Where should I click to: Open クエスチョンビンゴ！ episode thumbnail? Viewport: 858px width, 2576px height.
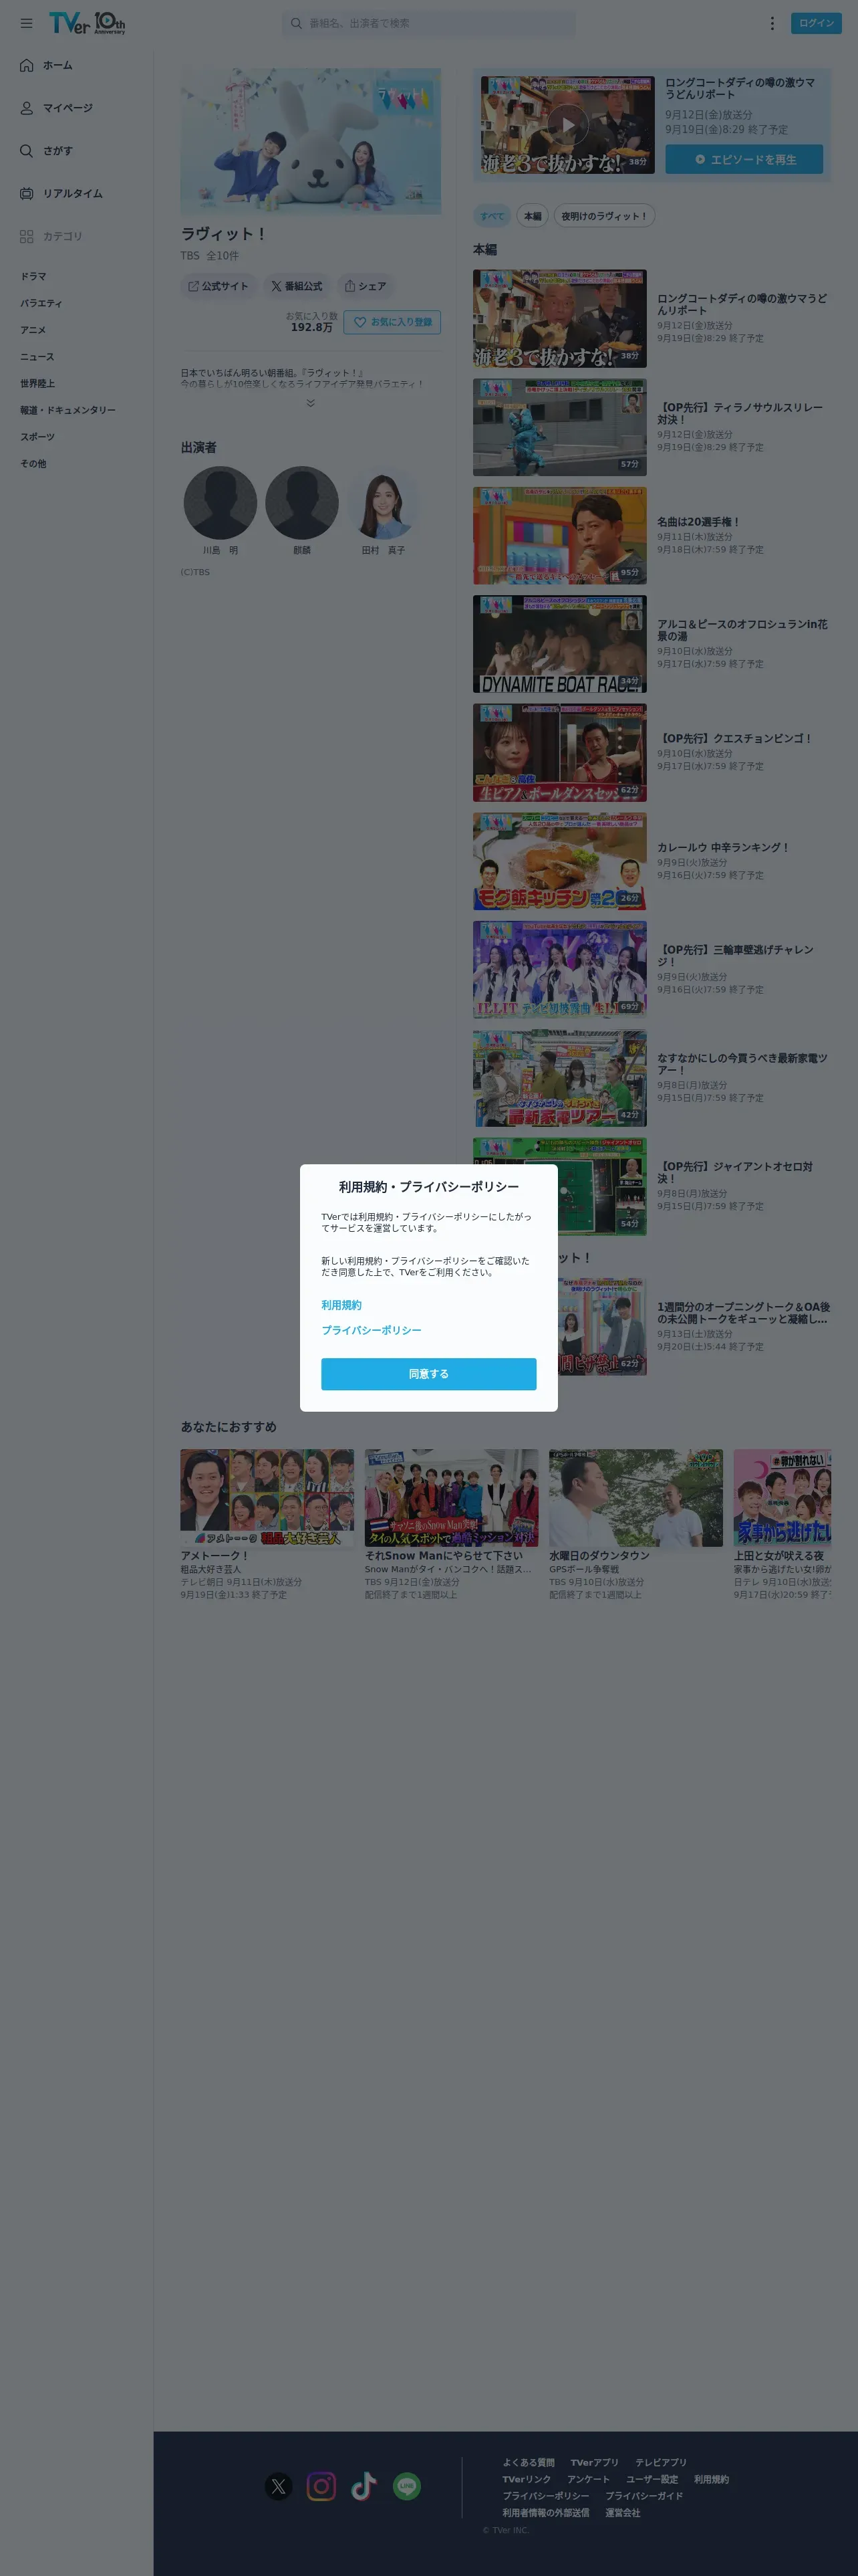559,753
